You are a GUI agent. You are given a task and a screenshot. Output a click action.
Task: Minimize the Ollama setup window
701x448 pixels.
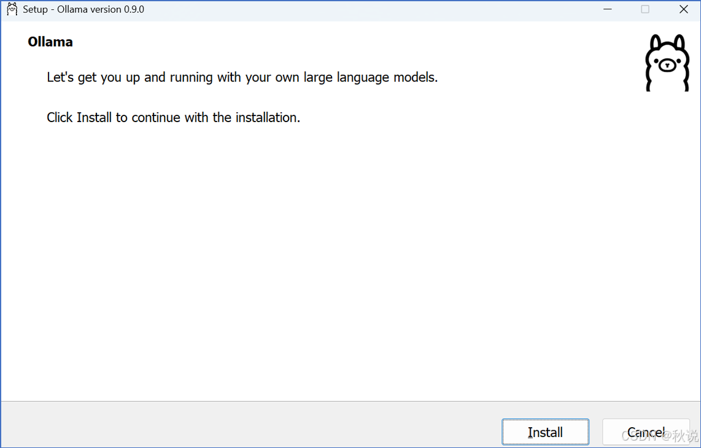608,9
